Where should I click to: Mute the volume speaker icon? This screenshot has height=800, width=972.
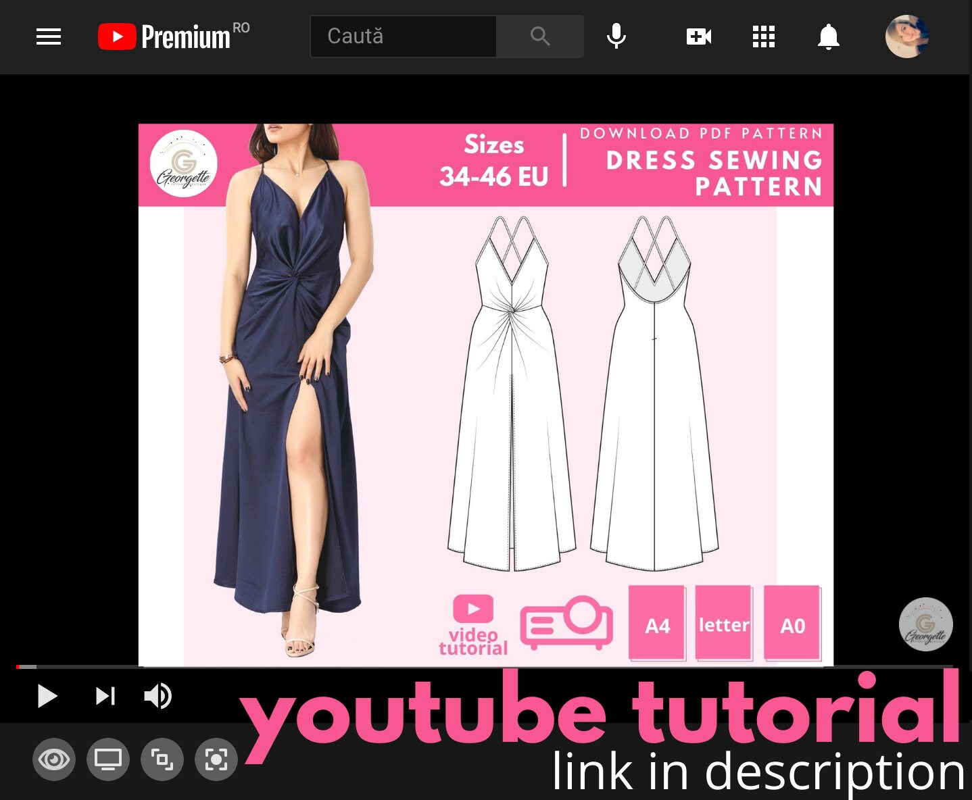click(x=158, y=696)
